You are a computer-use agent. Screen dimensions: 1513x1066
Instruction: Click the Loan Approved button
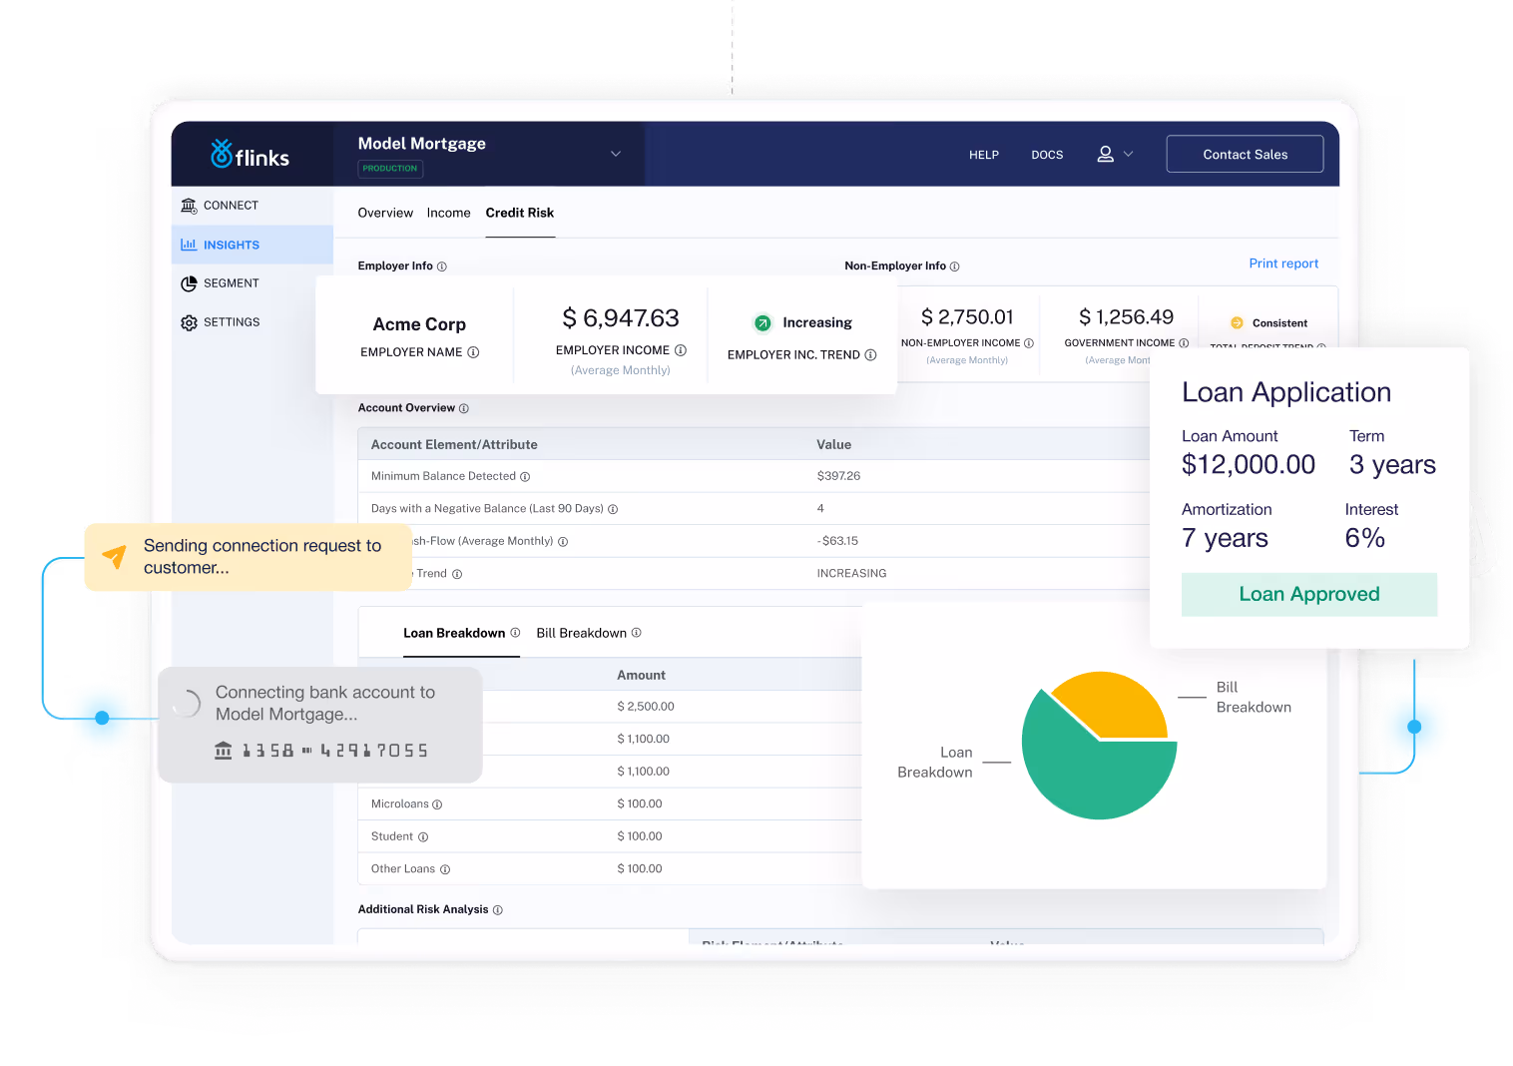point(1308,594)
